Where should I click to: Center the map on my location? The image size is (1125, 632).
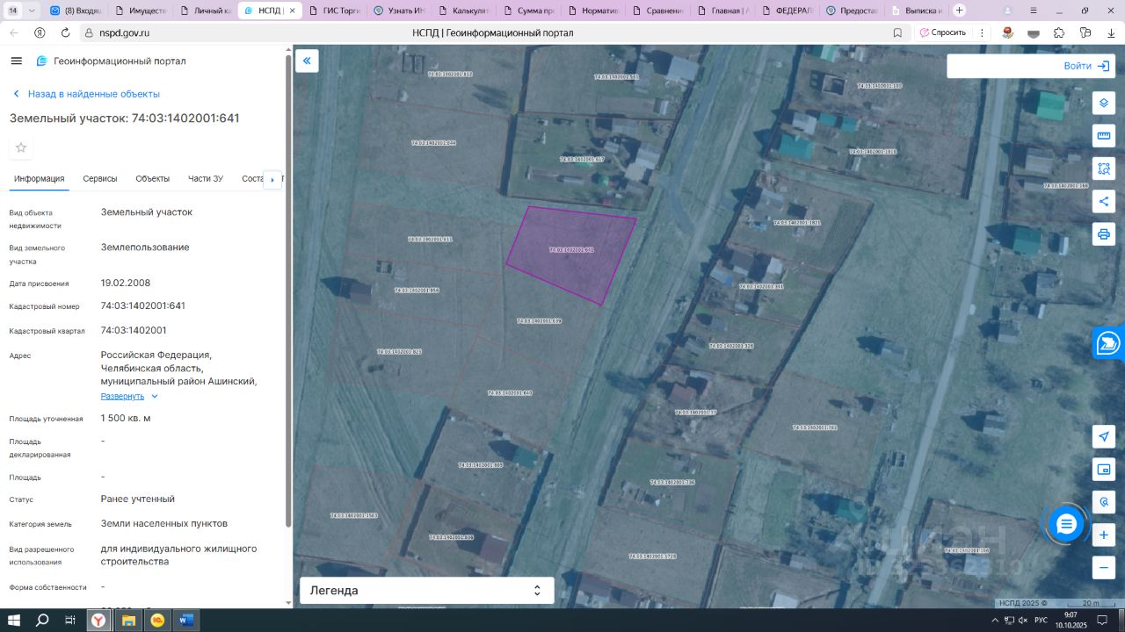pos(1104,437)
